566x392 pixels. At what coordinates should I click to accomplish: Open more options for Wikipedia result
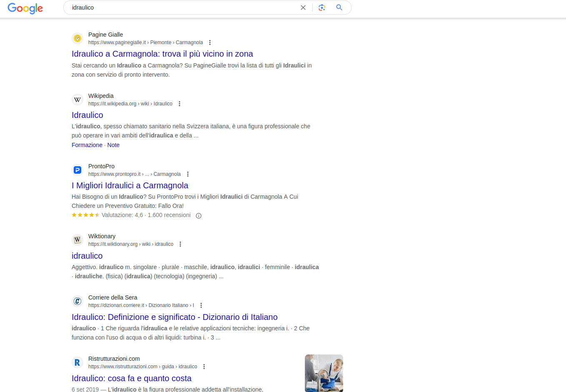click(x=180, y=104)
